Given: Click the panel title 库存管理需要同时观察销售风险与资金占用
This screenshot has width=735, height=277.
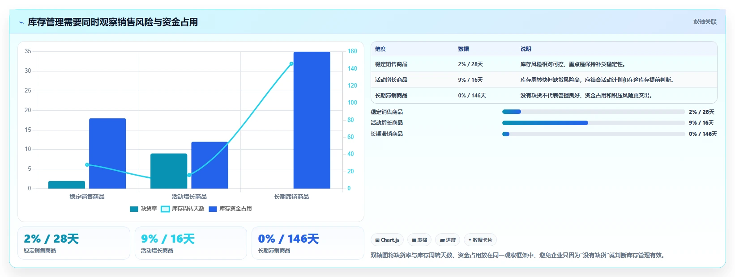Looking at the screenshot, I should [113, 22].
